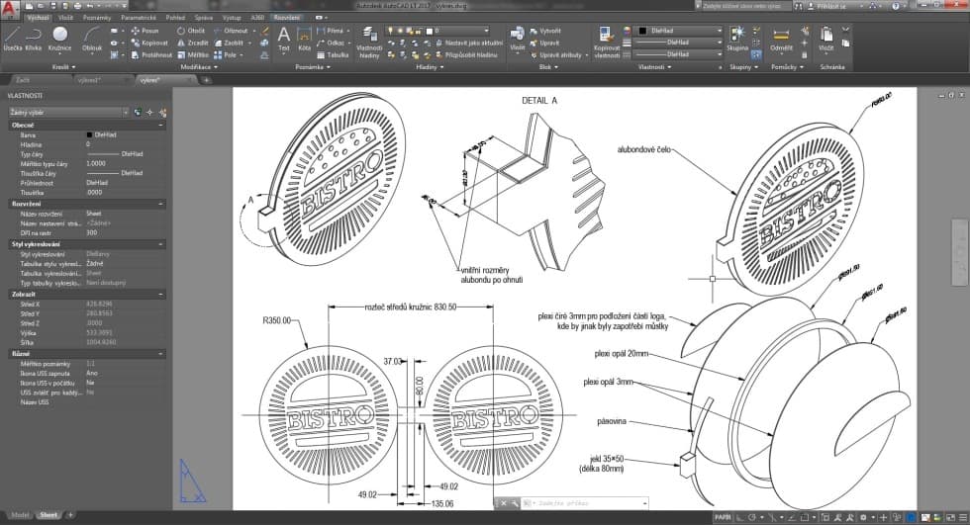
Task: Click Nastavit jako aktuální layer button
Action: click(469, 44)
